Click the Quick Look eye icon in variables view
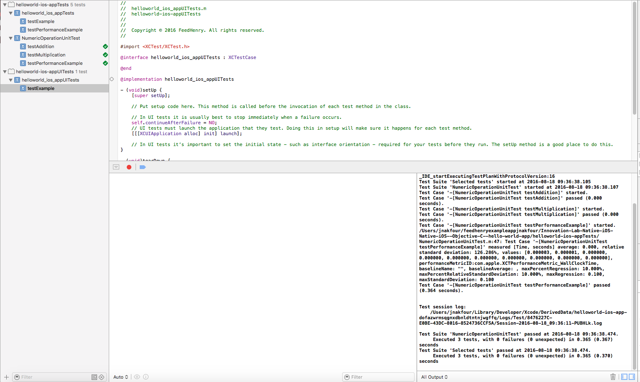 (137, 377)
